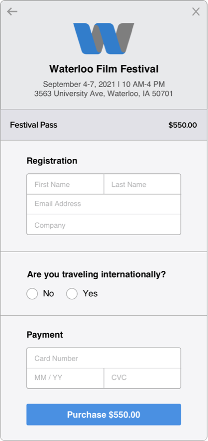This screenshot has width=208, height=441.
Task: Click the $550.00 price in pass row
Action: coord(183,125)
